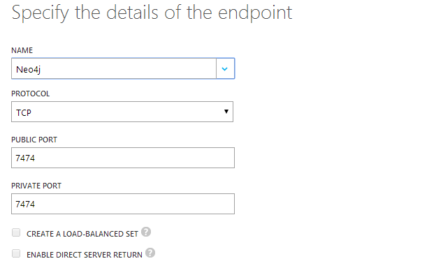The image size is (436, 275).
Task: Tick the Enable Direct Server Return checkbox
Action: coord(16,253)
